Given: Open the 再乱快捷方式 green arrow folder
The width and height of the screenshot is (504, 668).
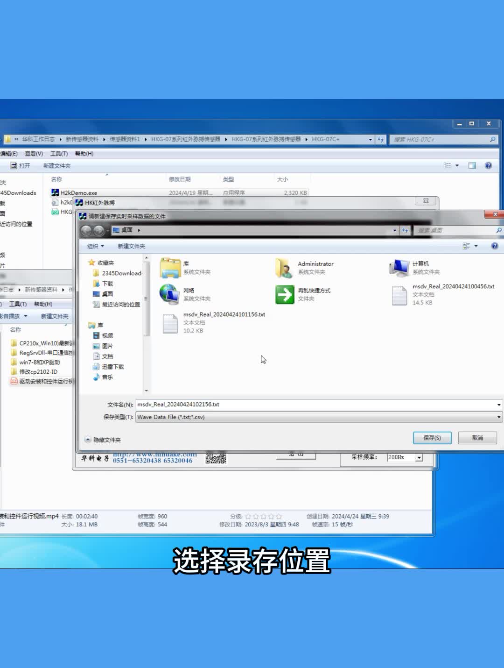Looking at the screenshot, I should pyautogui.click(x=285, y=294).
